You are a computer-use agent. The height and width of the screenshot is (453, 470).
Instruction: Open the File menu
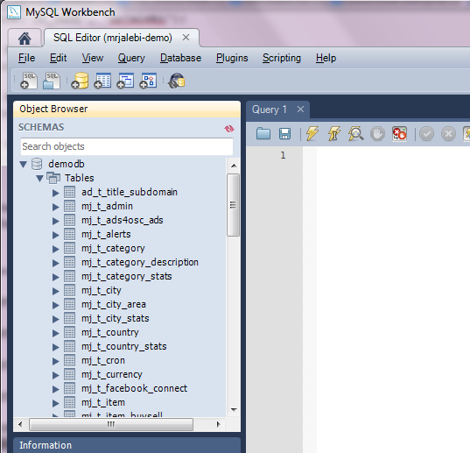coord(26,58)
